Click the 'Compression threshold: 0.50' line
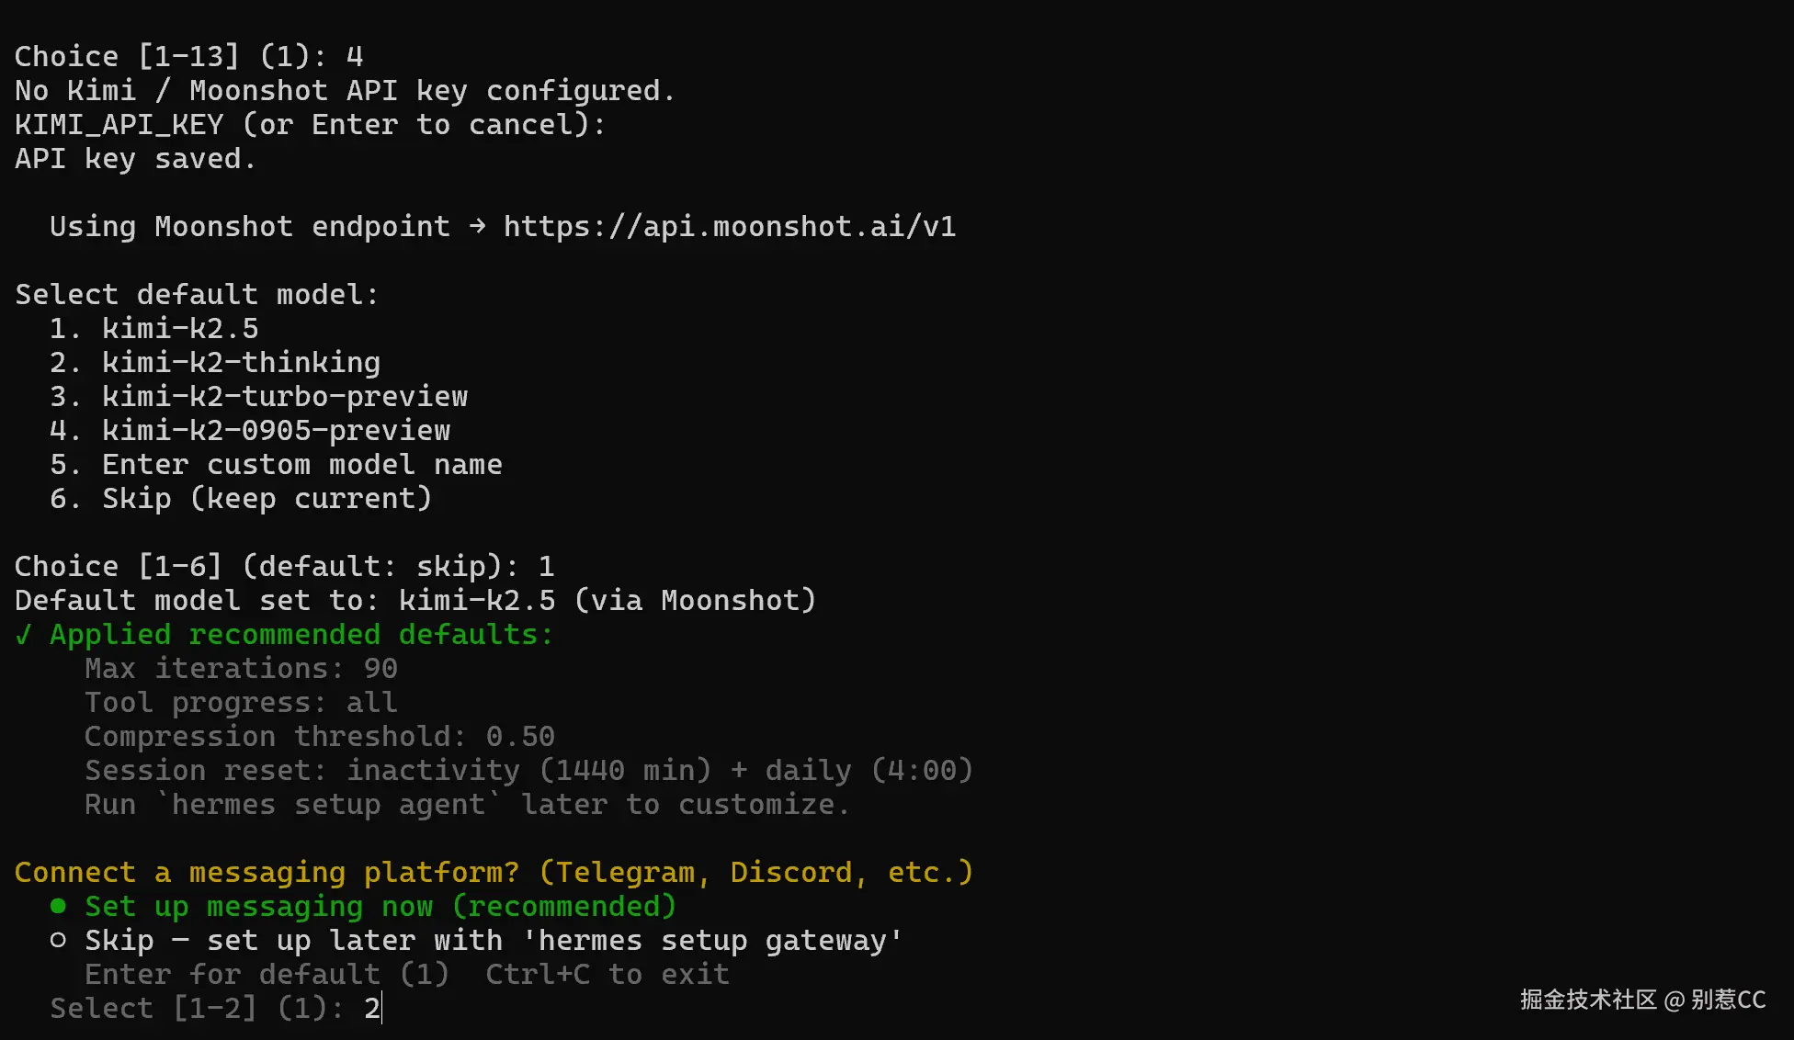Viewport: 1794px width, 1040px height. pyautogui.click(x=319, y=737)
